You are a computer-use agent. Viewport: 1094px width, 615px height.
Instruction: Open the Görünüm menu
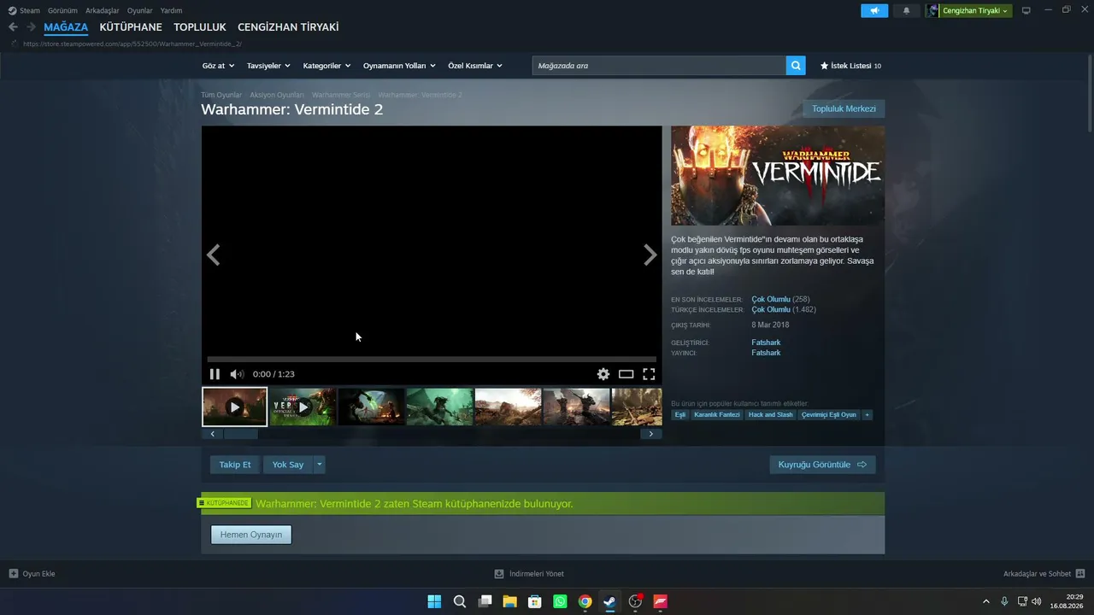click(62, 11)
